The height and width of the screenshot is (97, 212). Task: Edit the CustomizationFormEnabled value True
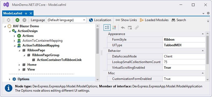coord(184,79)
